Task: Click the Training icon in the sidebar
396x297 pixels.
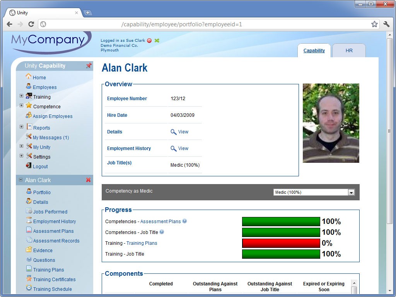Action: pos(29,96)
